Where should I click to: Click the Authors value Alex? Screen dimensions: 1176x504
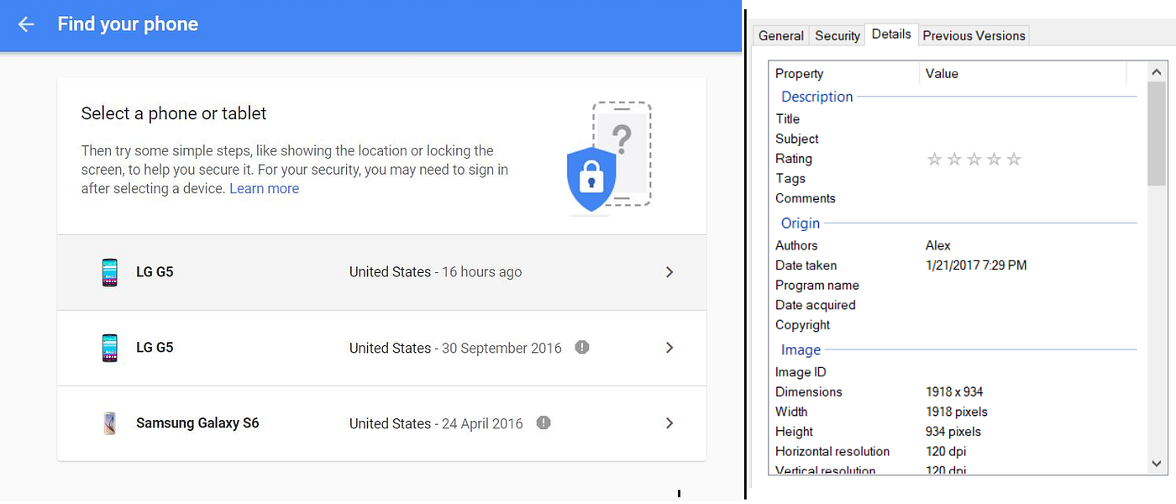[x=938, y=245]
